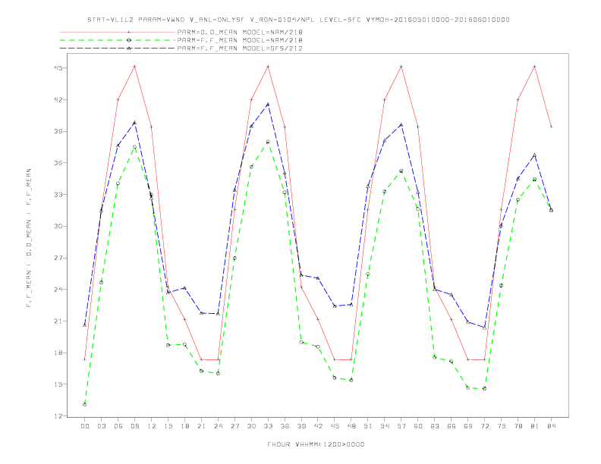This screenshot has height=464, width=601.
Task: Click y-axis tick label 39
Action: [x=58, y=131]
